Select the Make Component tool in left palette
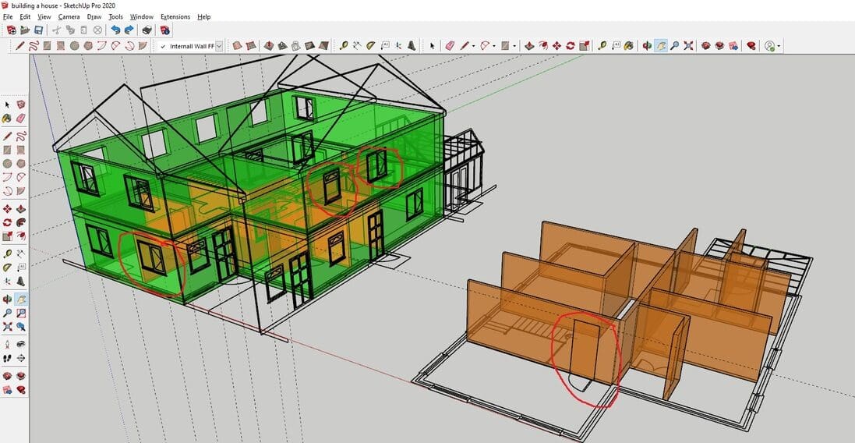The image size is (855, 443). coord(21,105)
